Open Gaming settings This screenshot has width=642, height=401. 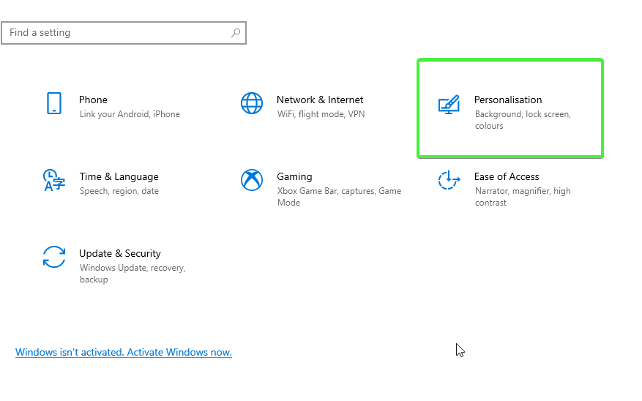point(294,177)
